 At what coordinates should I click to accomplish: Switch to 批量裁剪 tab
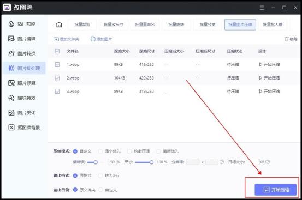[82, 25]
